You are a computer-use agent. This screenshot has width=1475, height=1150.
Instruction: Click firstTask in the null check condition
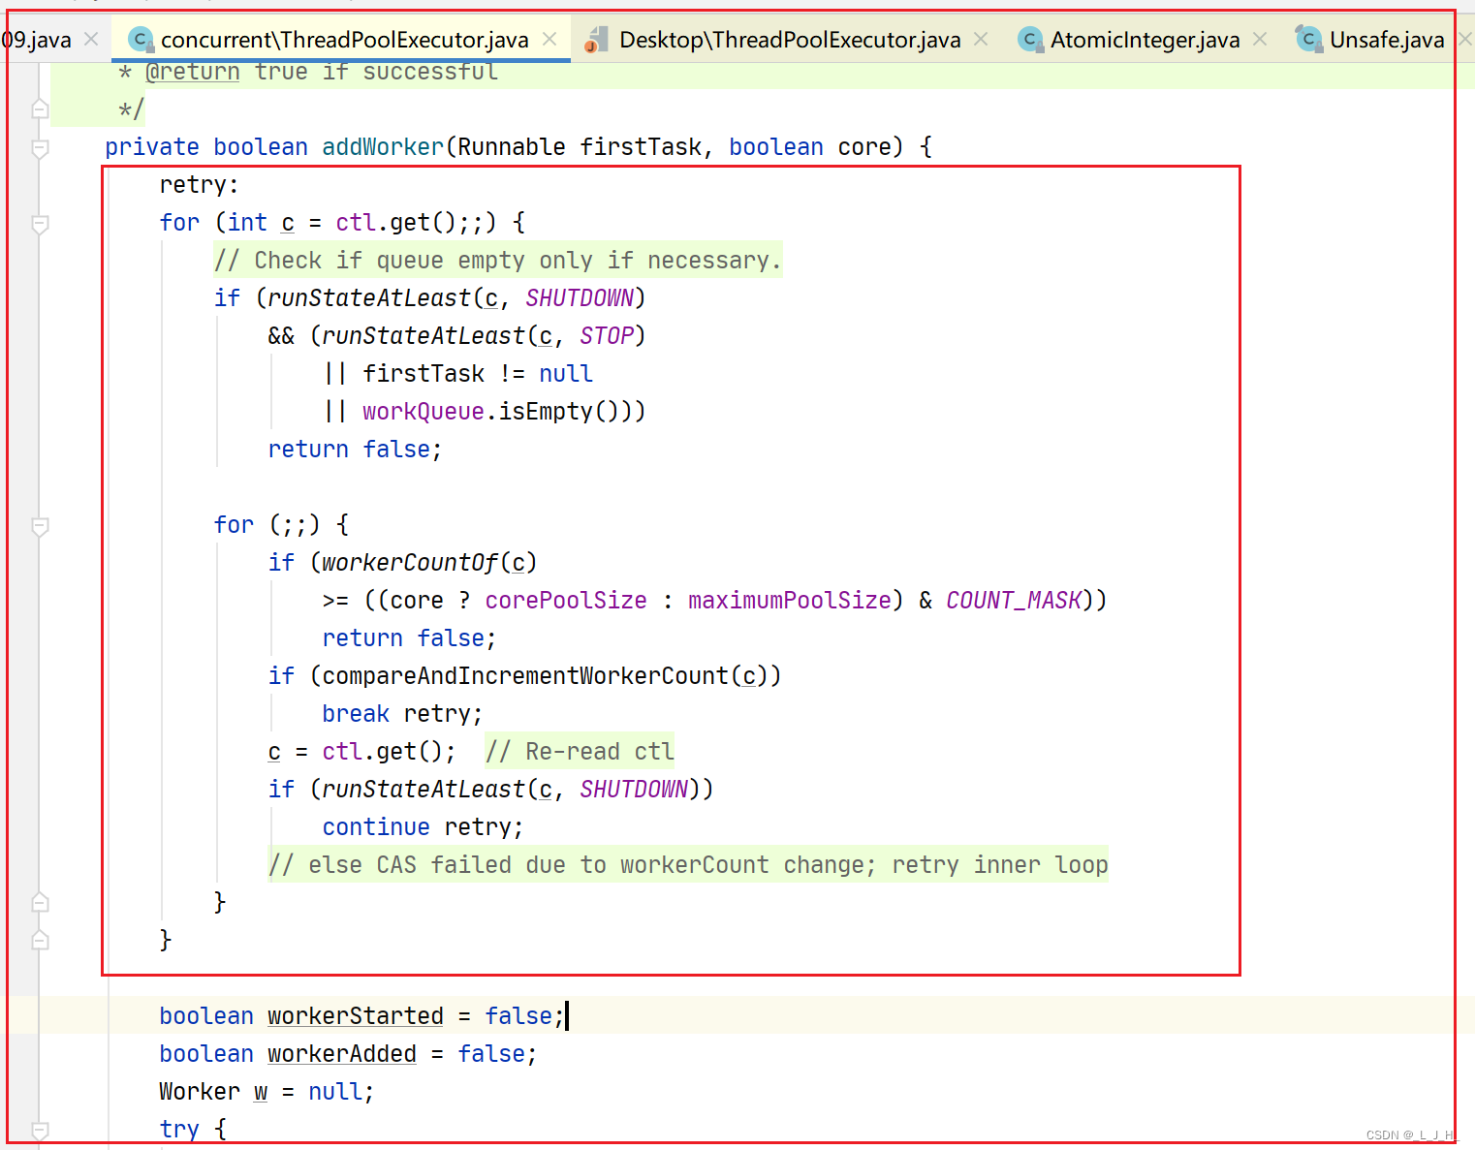(x=424, y=374)
